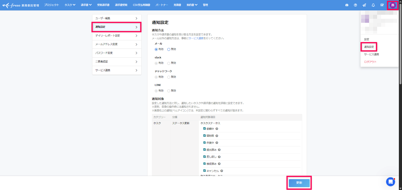The image size is (402, 190).
Task: Click help icon beside 依頼中
Action: click(217, 129)
